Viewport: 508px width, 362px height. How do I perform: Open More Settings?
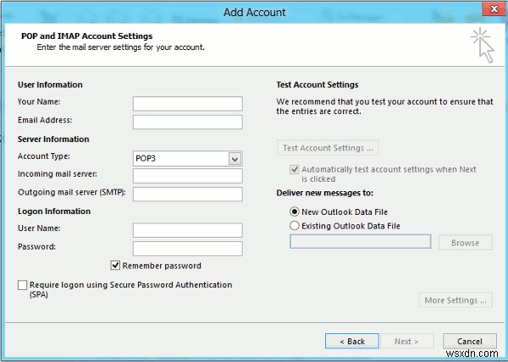[456, 300]
